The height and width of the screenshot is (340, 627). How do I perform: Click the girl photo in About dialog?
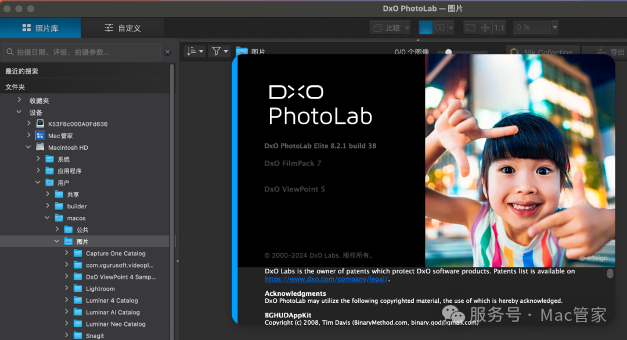[x=520, y=161]
